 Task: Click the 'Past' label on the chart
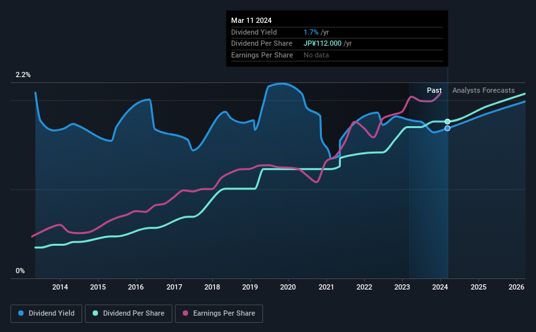434,90
